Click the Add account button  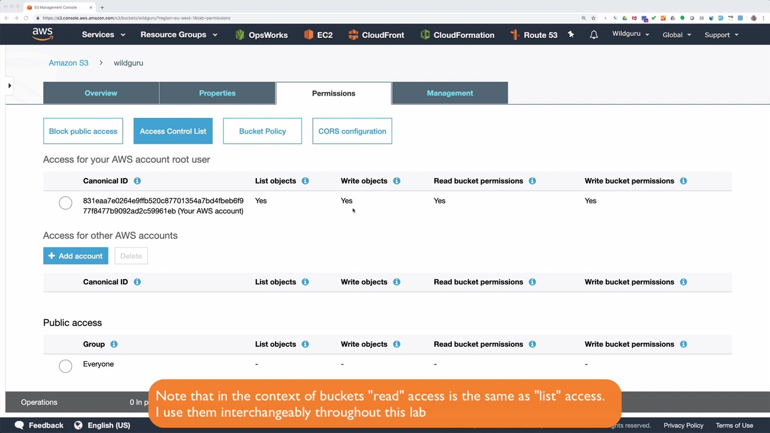point(76,256)
